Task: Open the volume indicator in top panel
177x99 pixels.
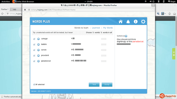Action: [x=151, y=2]
